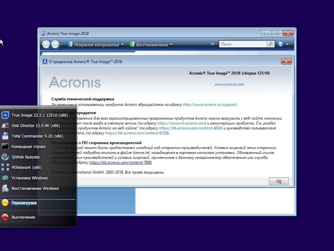334x251 pixels.
Task: Expand the Резервное копирование dropdown arrow
Action: [x=122, y=45]
